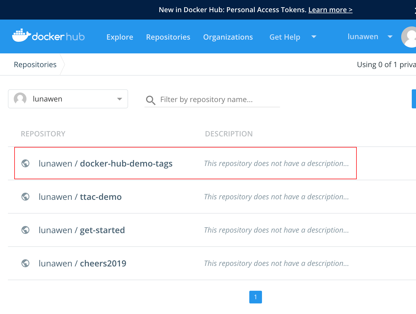Click the globe icon beside docker-hub-demo-tags
The width and height of the screenshot is (416, 314).
[25, 163]
